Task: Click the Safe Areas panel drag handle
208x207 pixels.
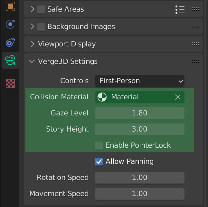Action: point(195,9)
